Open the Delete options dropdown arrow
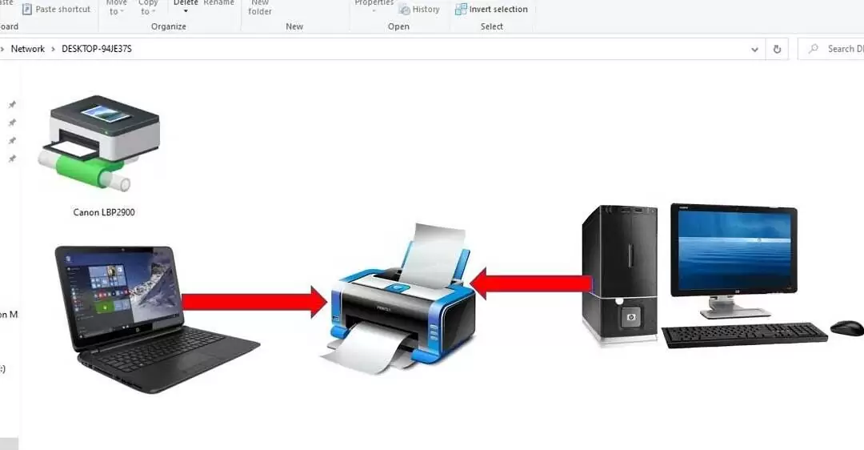This screenshot has width=864, height=450. point(186,12)
